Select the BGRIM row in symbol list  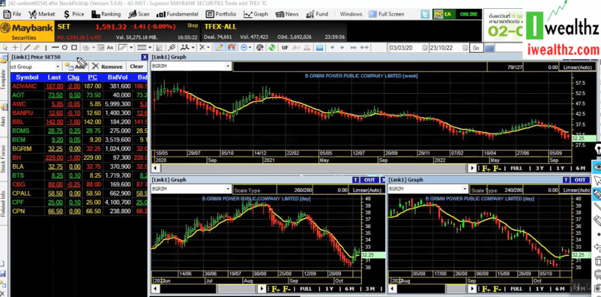click(79, 149)
